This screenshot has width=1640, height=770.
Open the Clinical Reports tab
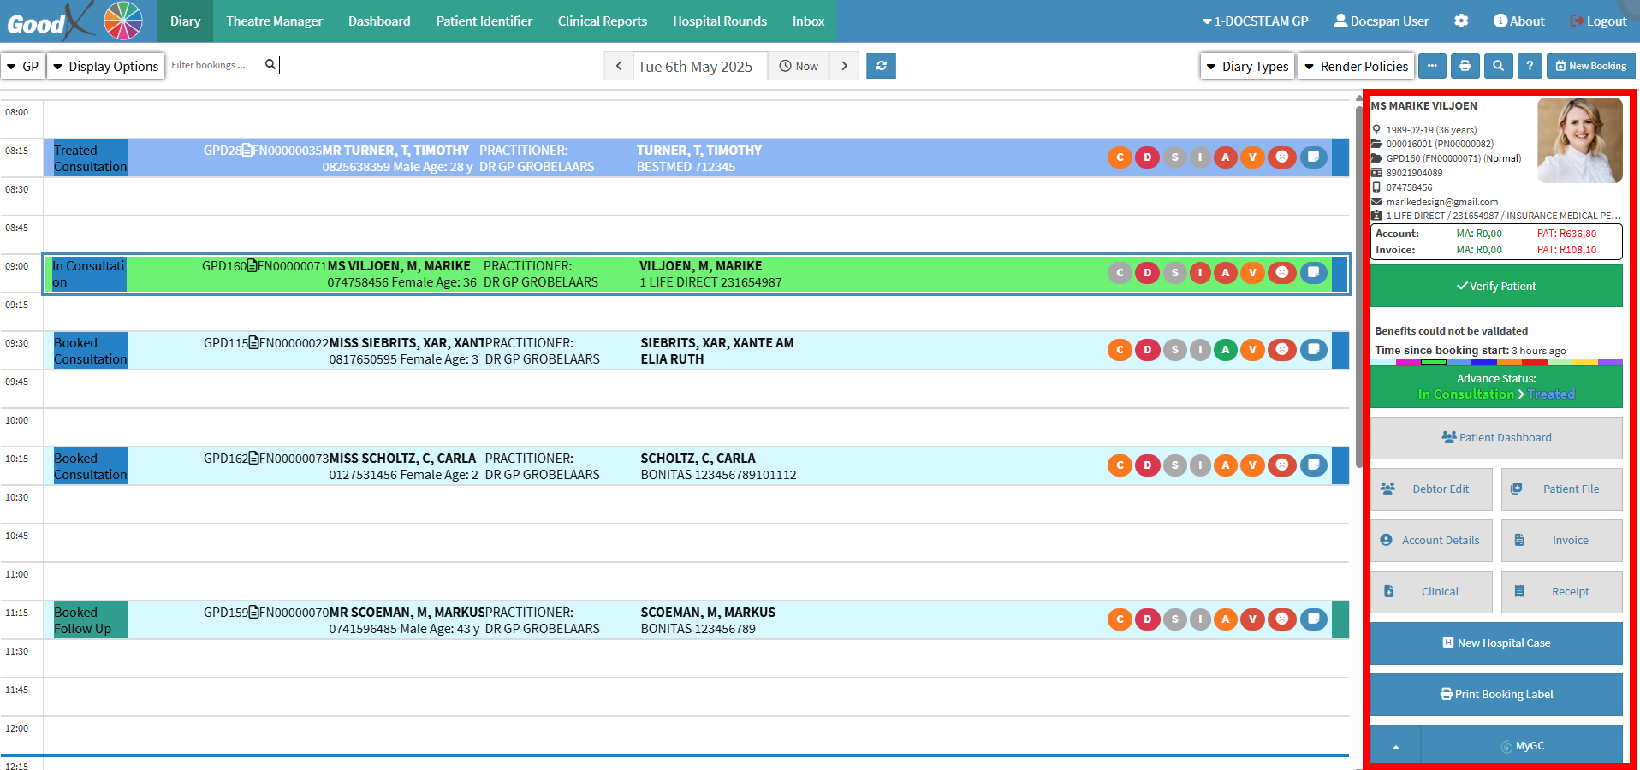[602, 21]
